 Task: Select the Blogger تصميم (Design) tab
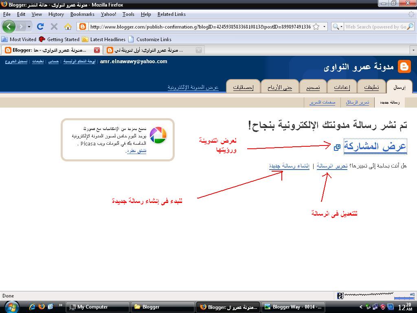pos(313,87)
